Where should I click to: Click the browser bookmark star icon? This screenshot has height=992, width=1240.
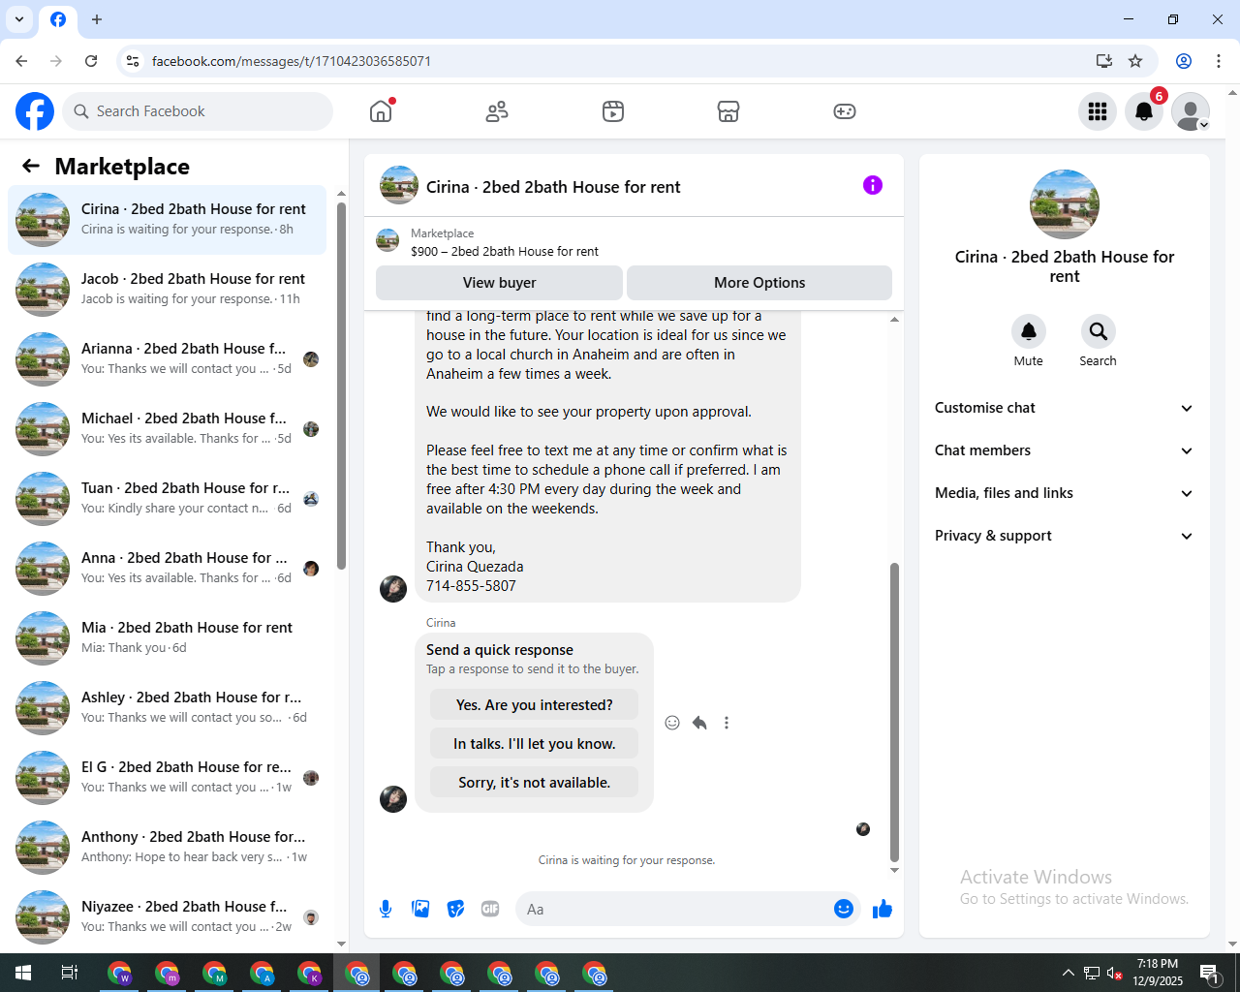coord(1135,61)
